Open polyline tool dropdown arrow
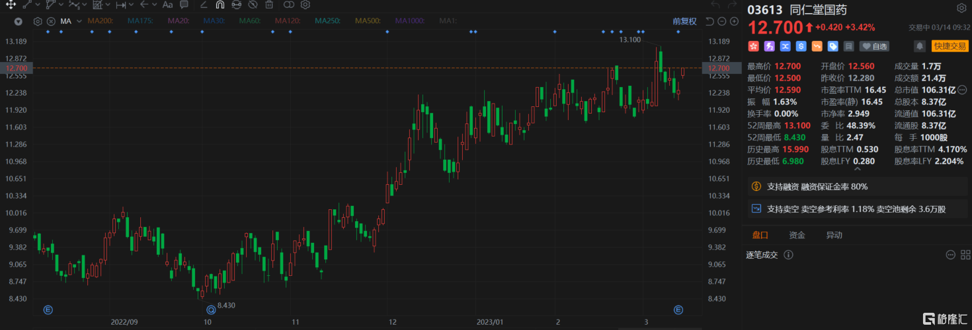The width and height of the screenshot is (972, 330). coord(61,5)
